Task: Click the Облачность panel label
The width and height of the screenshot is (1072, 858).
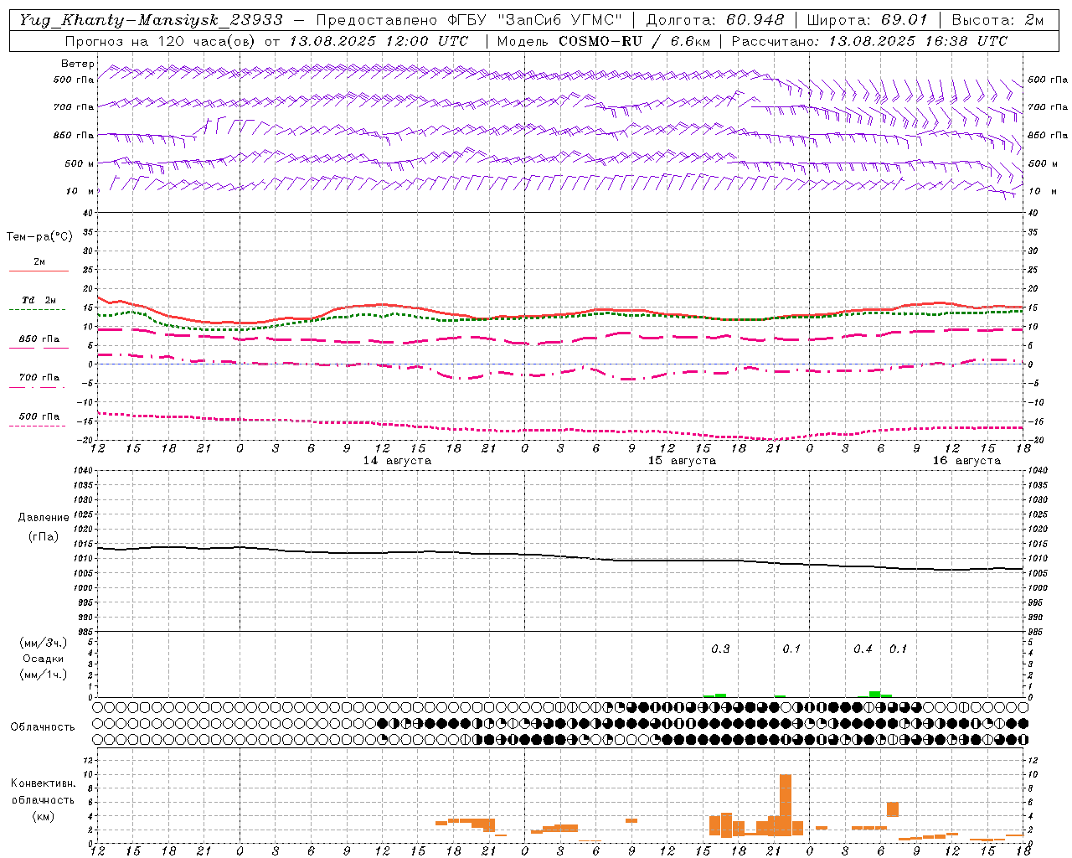Action: (x=43, y=727)
